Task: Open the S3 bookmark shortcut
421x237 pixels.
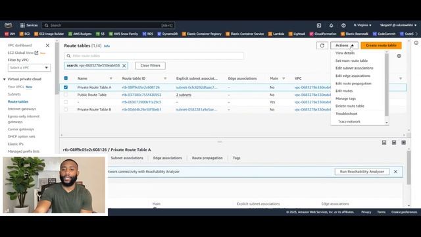Action: (100, 34)
